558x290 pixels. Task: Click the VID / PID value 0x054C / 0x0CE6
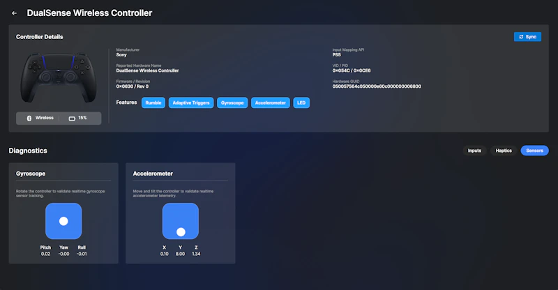tap(352, 71)
